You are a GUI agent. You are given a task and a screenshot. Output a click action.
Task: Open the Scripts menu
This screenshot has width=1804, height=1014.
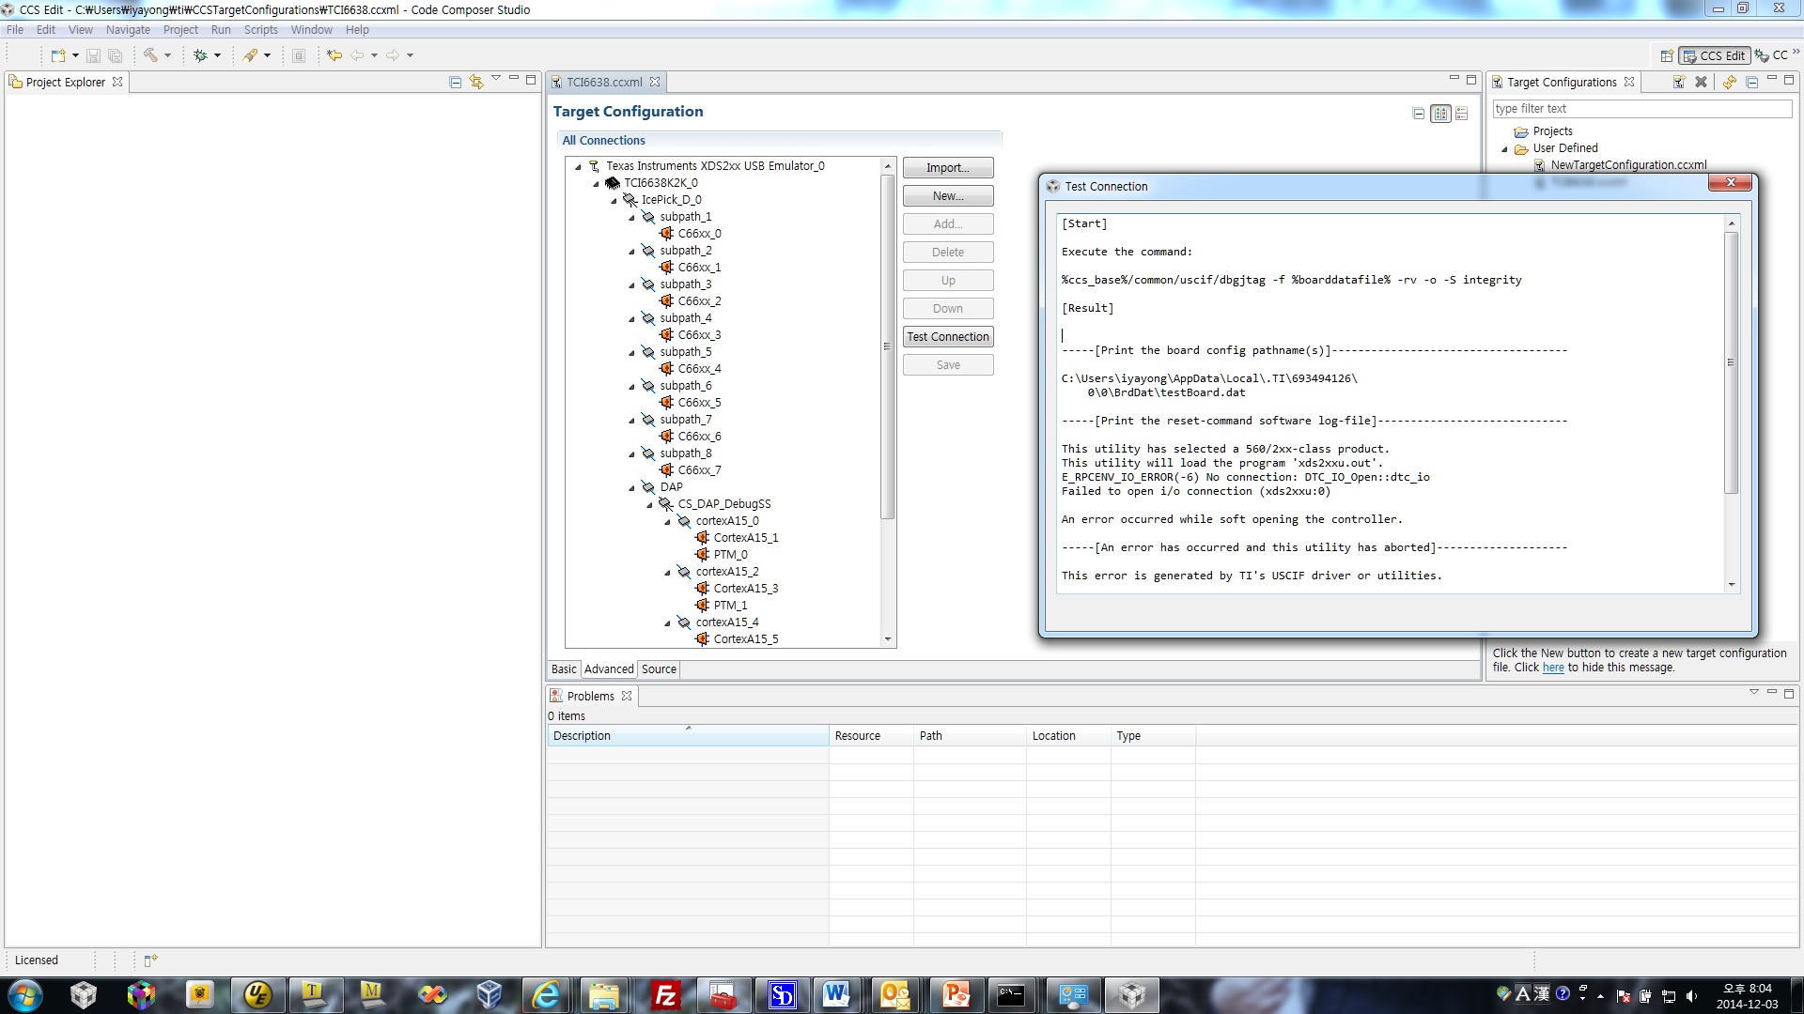[x=260, y=30]
